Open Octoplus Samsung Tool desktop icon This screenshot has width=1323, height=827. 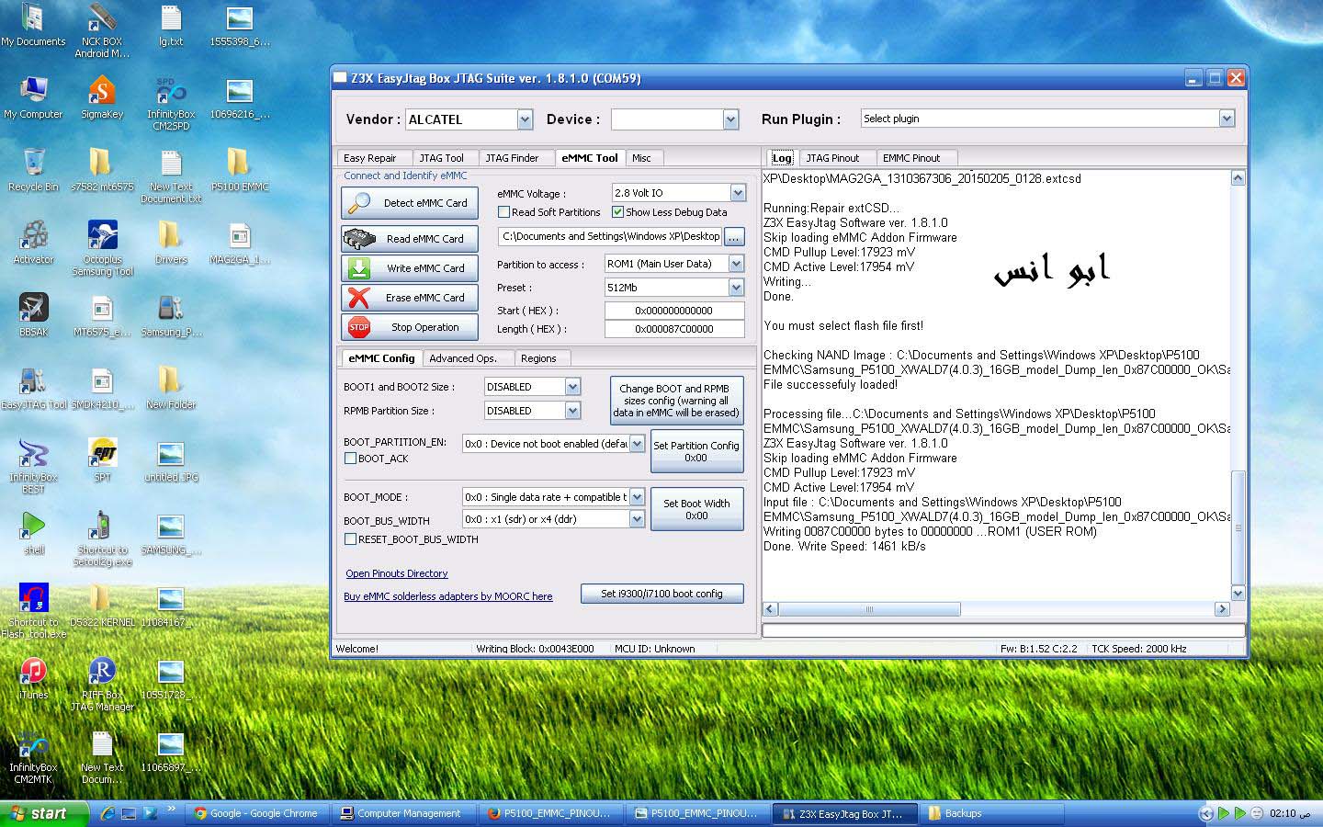click(x=102, y=248)
